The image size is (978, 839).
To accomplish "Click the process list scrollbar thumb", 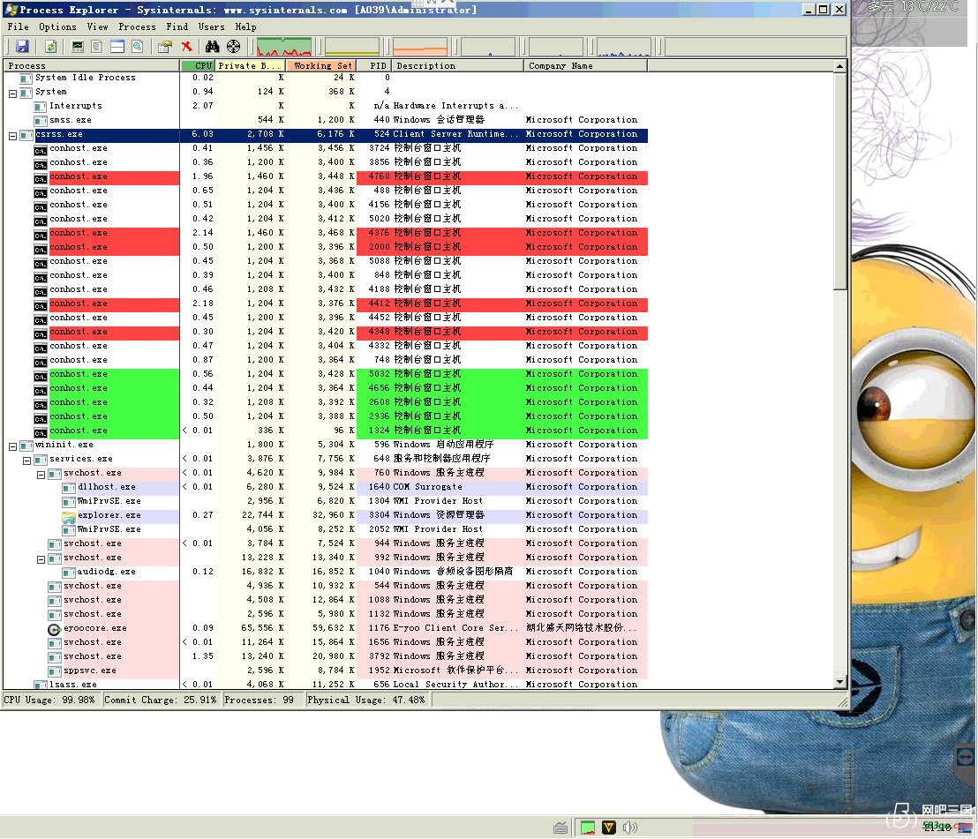I will 839,182.
